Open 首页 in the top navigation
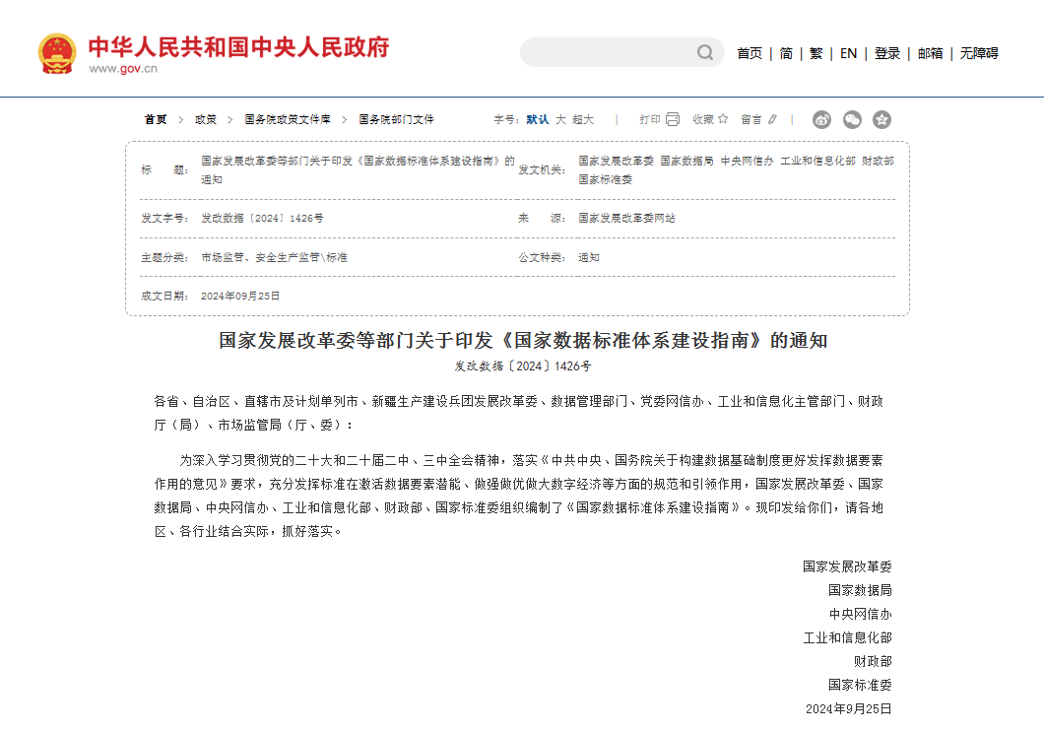The width and height of the screenshot is (1044, 731). coord(750,53)
